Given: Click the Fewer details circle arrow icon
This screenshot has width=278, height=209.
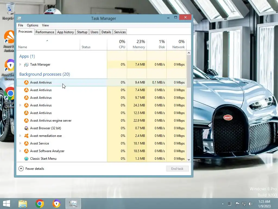Looking at the screenshot, I should coord(21,169).
